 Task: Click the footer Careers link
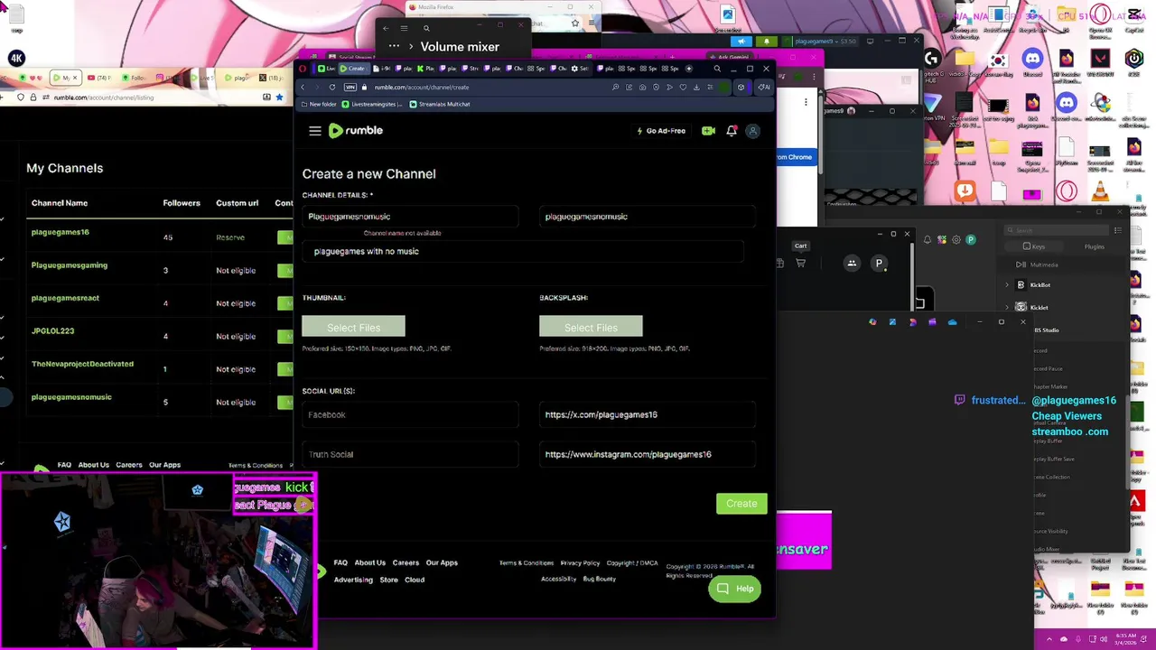(406, 562)
